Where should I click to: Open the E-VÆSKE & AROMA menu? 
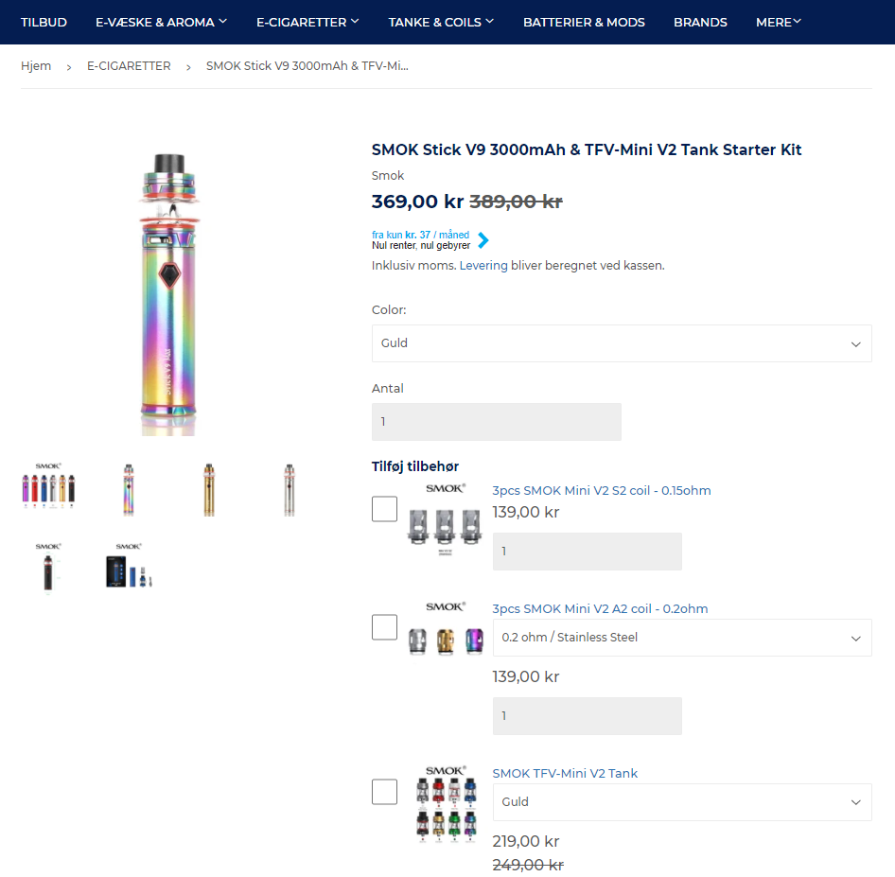coord(161,22)
